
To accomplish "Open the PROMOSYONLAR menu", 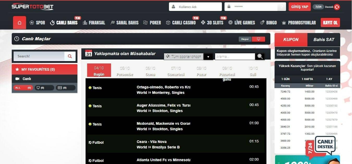I will (299, 23).
